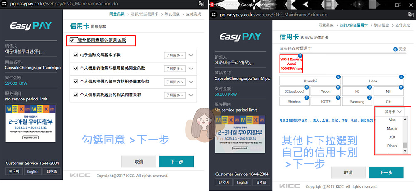Select the Hyundai card button

point(310,81)
